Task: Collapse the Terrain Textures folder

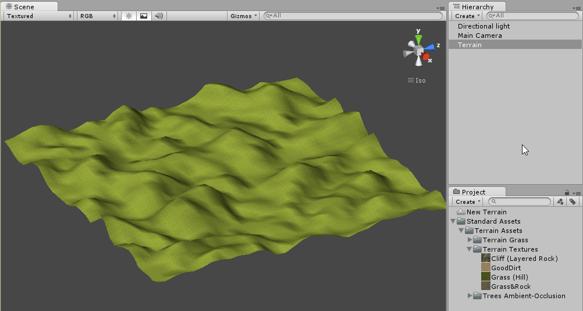Action: pos(470,249)
